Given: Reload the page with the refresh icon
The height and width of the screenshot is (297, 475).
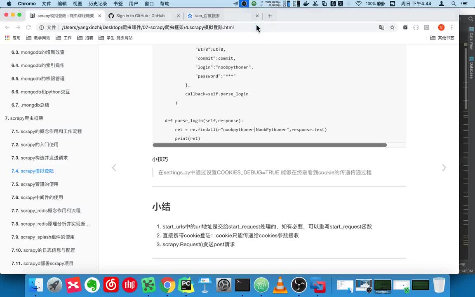Looking at the screenshot, I should pyautogui.click(x=28, y=27).
